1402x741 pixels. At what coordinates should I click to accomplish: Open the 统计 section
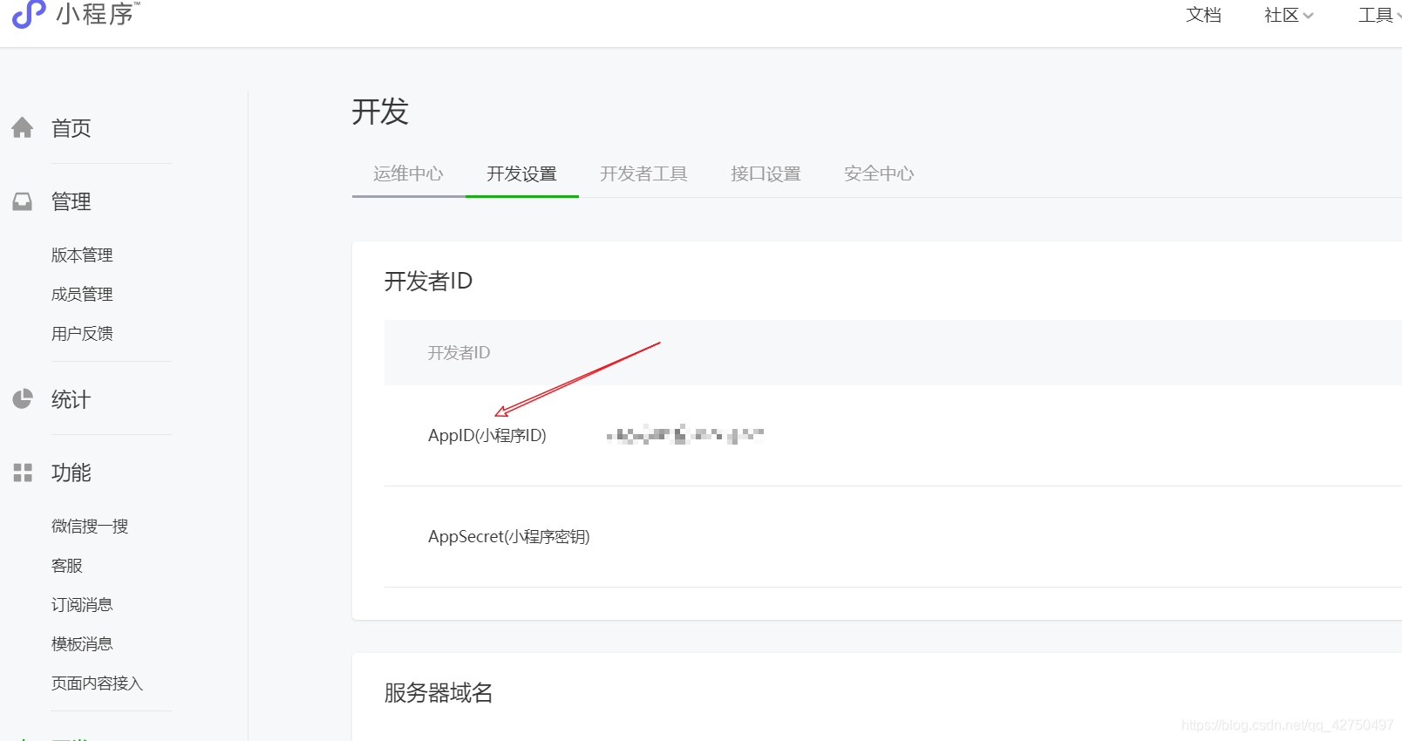71,399
